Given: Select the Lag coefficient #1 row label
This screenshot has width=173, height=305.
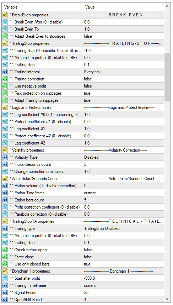Looking at the screenshot, I should (x=27, y=129).
